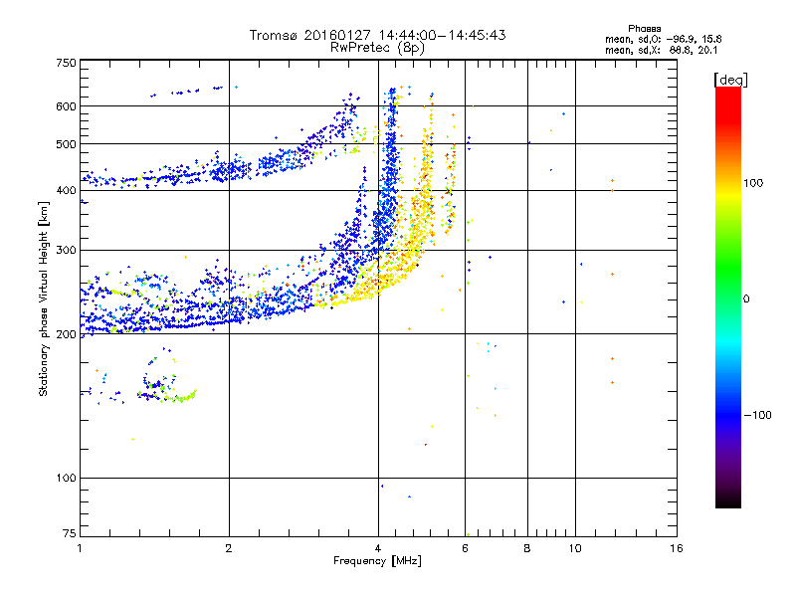Viewport: 796px width, 597px height.
Task: Click the x-axis tick label '6'
Action: [465, 548]
